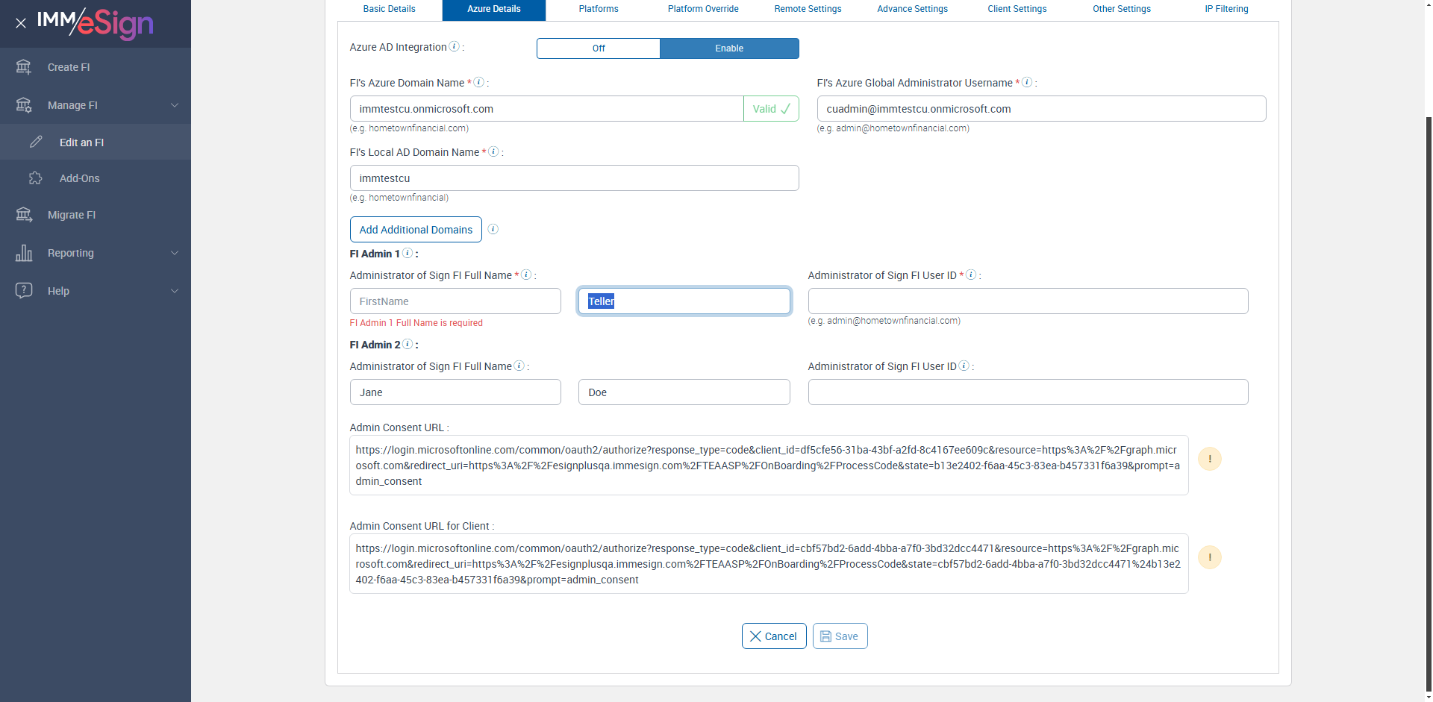
Task: Click info icon next to FI Admin 1
Action: (x=408, y=253)
